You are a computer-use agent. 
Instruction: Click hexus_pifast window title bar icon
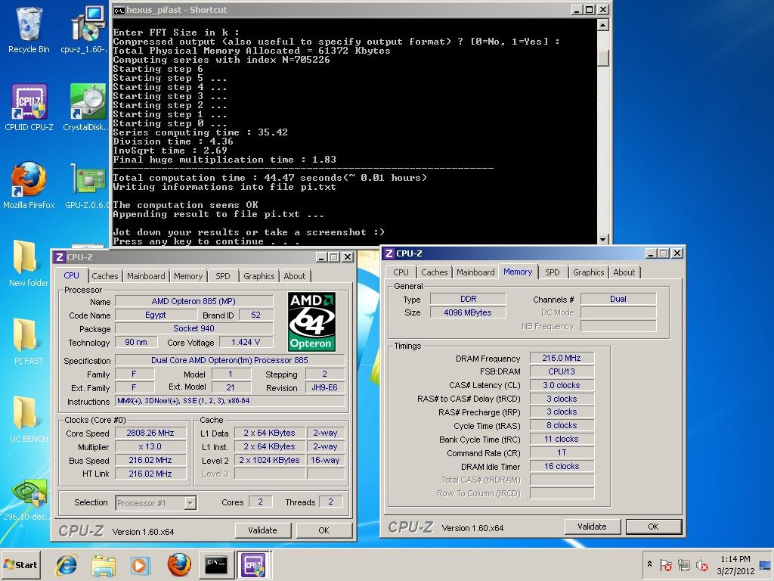[119, 10]
